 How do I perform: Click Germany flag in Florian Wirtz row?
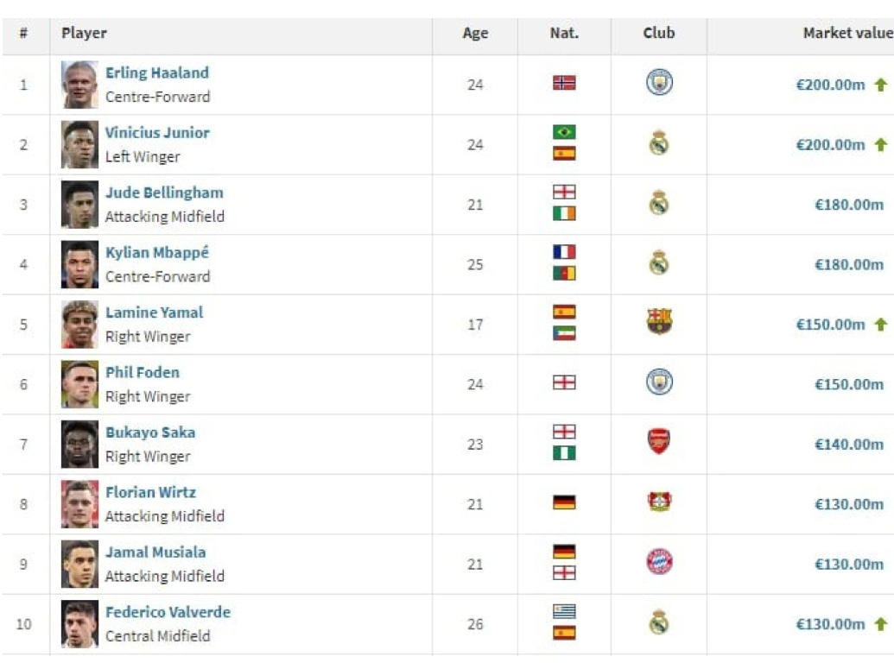pos(564,502)
